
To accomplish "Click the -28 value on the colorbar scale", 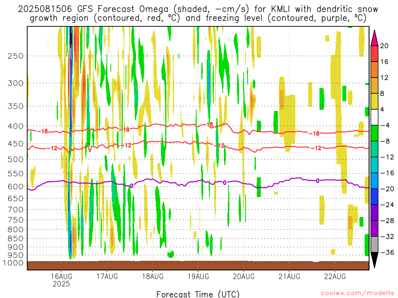I will [387, 221].
